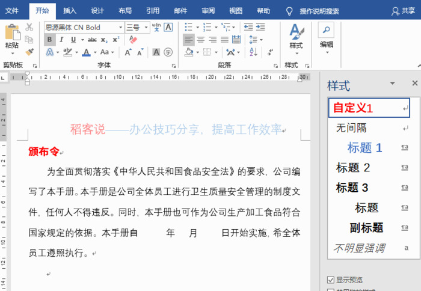Expand bullet list dropdown arrow
Viewport: 421px width, 291px height.
click(x=197, y=28)
